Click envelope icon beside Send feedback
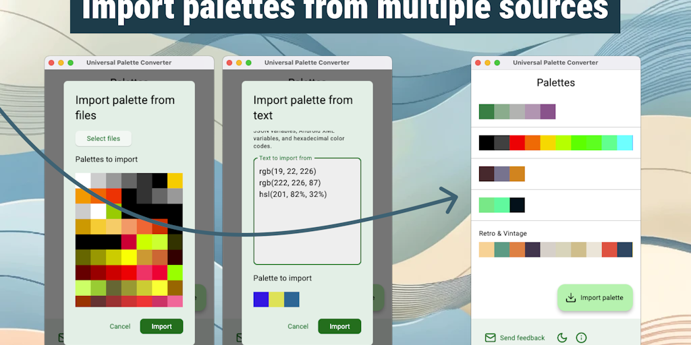 [x=490, y=338]
